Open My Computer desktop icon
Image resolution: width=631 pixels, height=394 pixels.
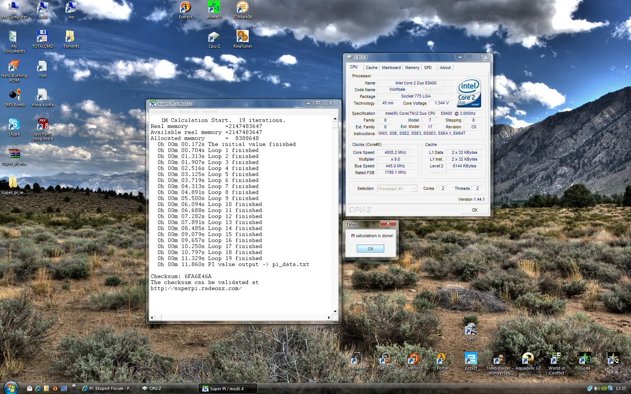point(14,10)
